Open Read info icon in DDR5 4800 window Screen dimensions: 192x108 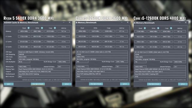pos(145,28)
